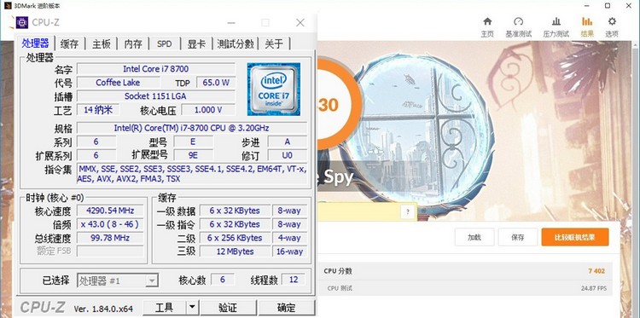This screenshot has height=318, width=640.
Task: Click the CPU-Z purple chip logo
Action: click(22, 23)
